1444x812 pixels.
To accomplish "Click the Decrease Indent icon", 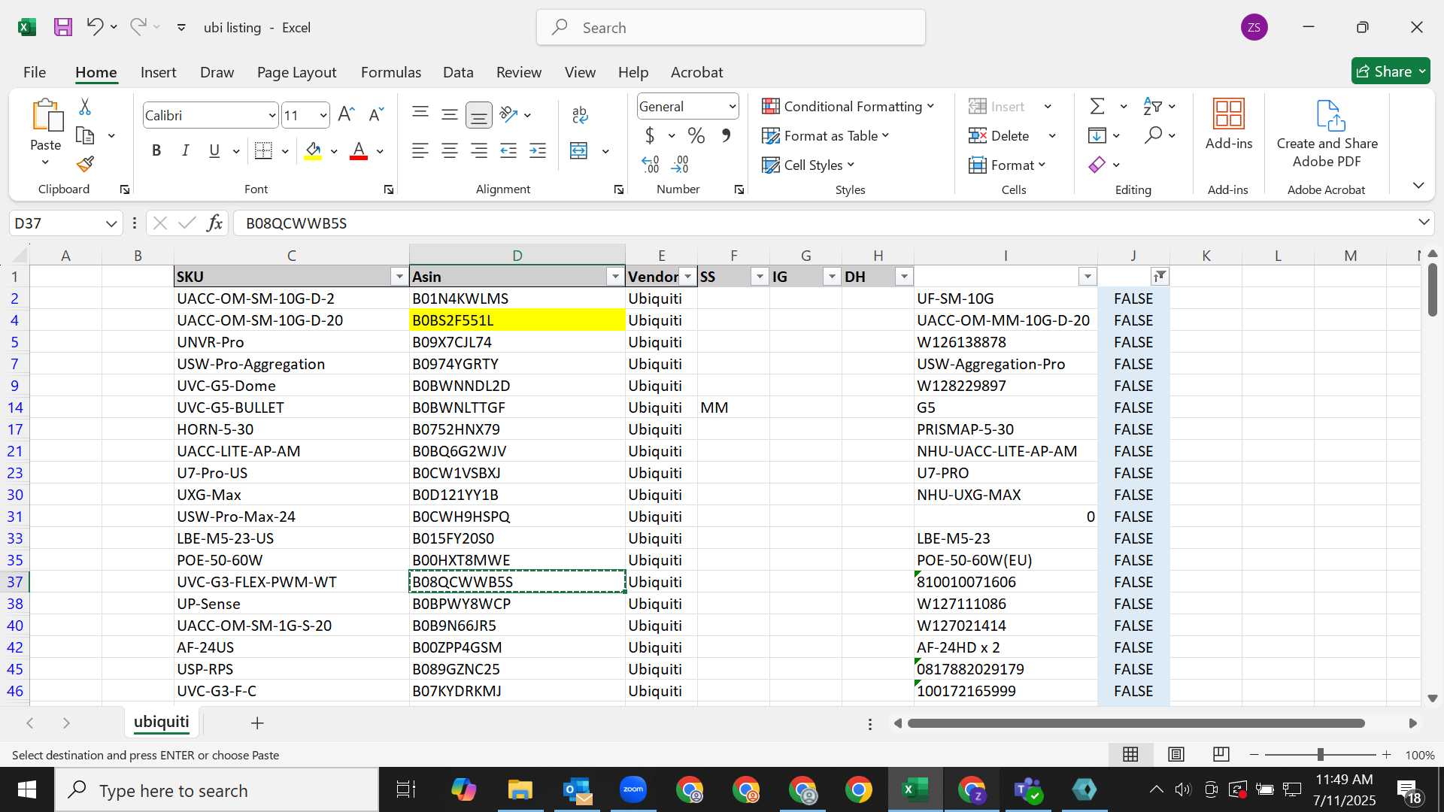I will [x=508, y=150].
